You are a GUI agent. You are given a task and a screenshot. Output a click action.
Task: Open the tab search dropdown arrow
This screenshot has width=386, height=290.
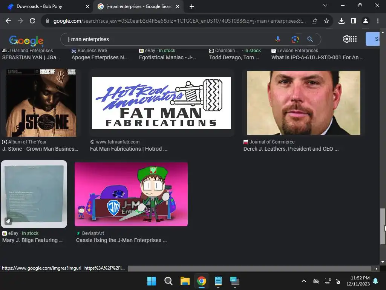(325, 5)
